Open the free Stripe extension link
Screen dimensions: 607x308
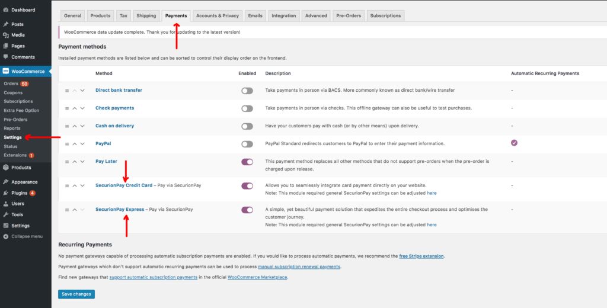click(x=421, y=256)
